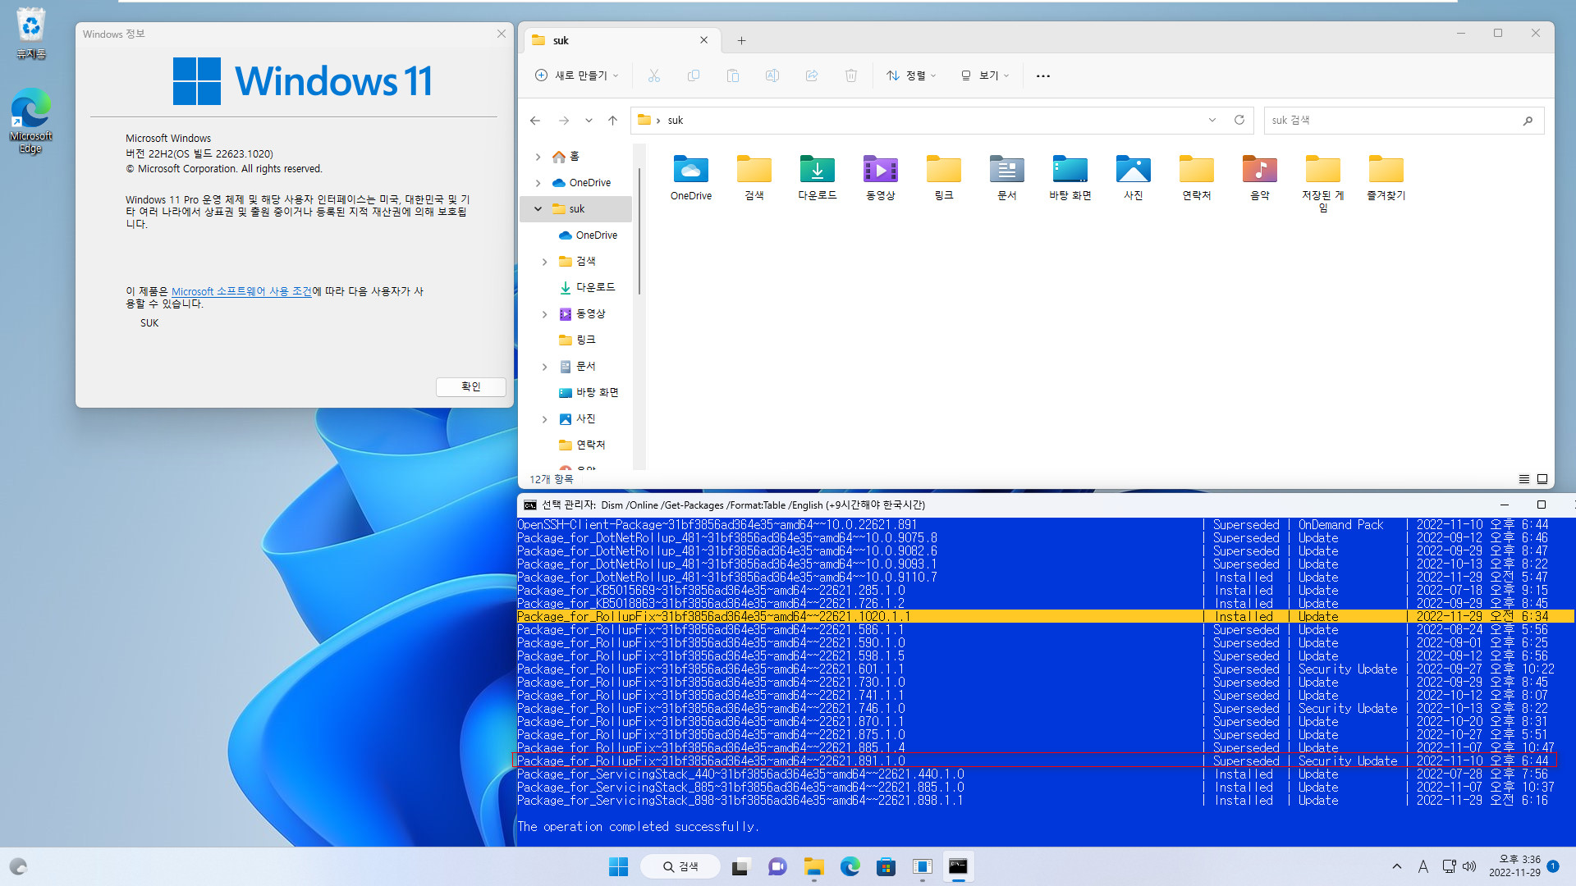Image resolution: width=1576 pixels, height=886 pixels.
Task: Select the 즐겨찾기 folder in file pane
Action: (1386, 178)
